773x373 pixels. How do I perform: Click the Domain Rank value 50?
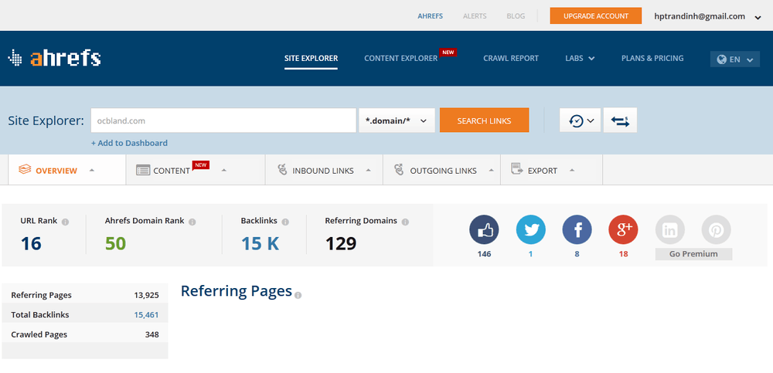(115, 243)
